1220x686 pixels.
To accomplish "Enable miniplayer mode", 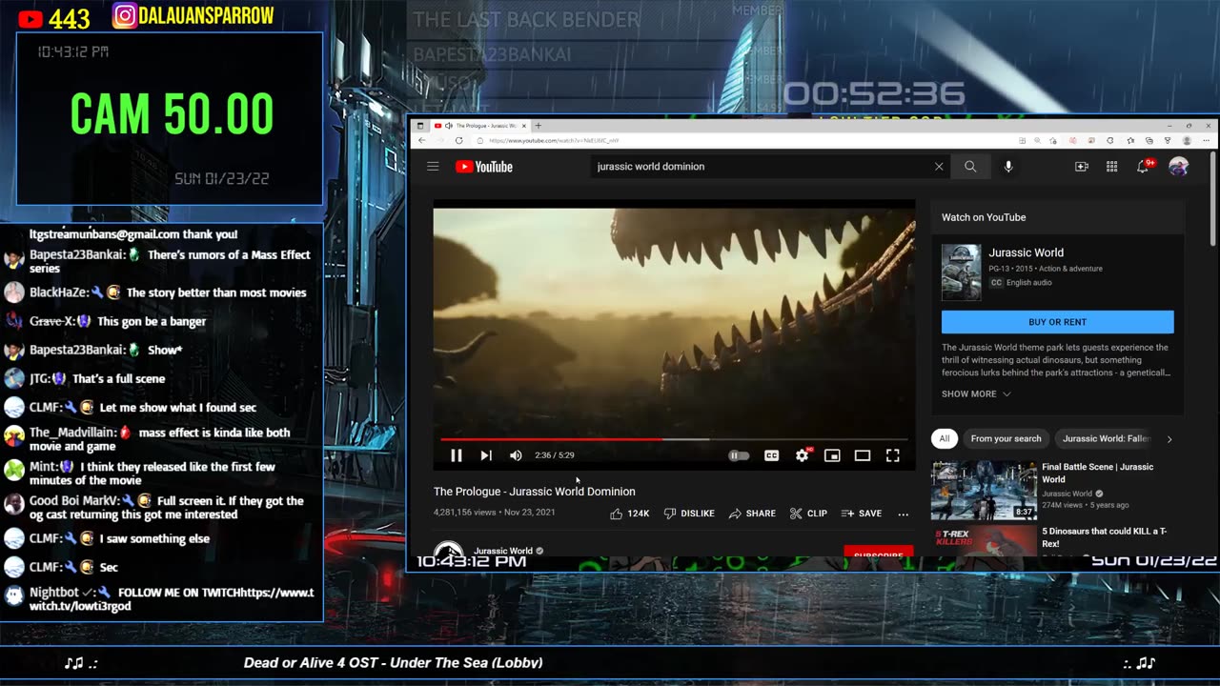I will (x=832, y=455).
